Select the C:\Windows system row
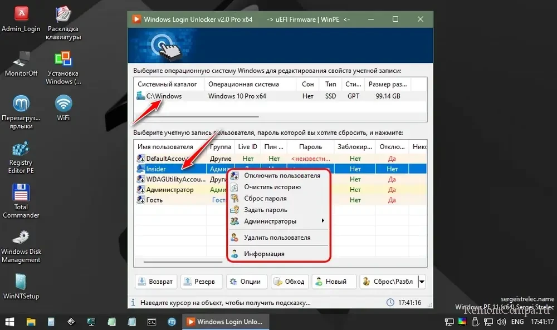 pos(280,96)
